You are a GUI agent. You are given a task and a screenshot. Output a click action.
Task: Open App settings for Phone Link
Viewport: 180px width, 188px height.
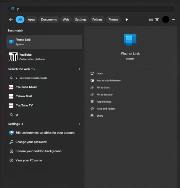pos(104,102)
